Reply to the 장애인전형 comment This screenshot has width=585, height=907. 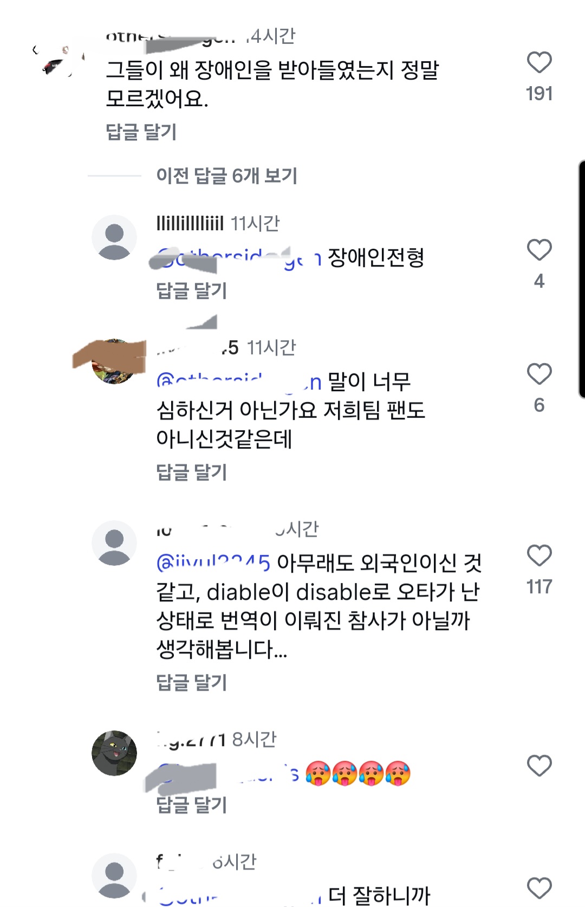tap(191, 290)
